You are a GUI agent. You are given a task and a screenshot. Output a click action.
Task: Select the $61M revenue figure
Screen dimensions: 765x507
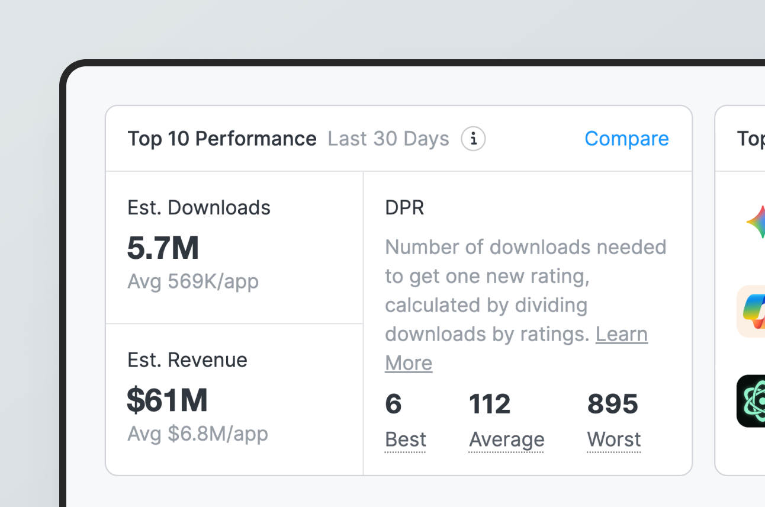(167, 401)
